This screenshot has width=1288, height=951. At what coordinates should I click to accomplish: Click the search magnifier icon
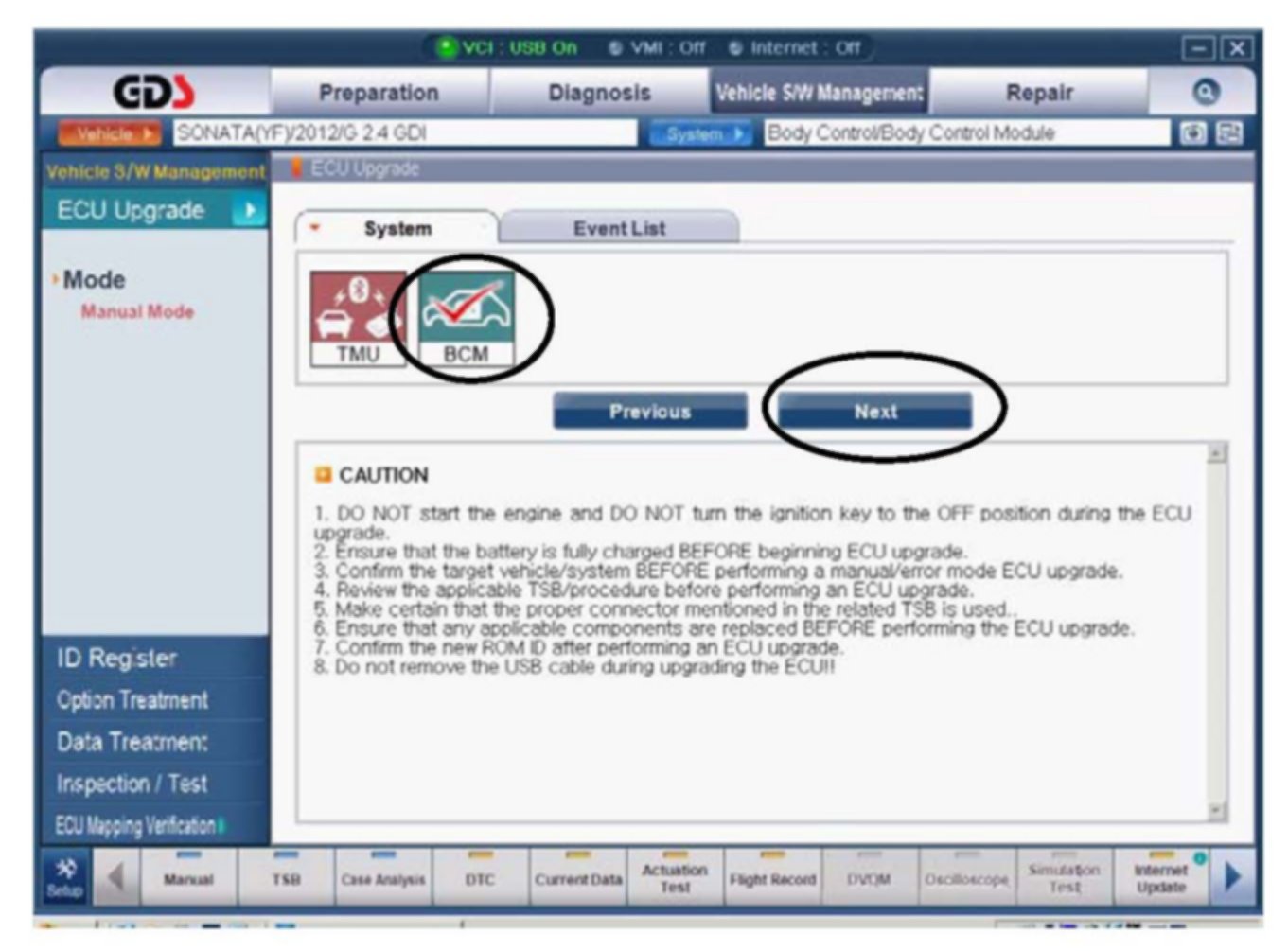click(1205, 92)
